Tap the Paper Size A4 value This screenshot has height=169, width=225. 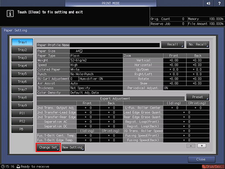[x=140, y=51]
